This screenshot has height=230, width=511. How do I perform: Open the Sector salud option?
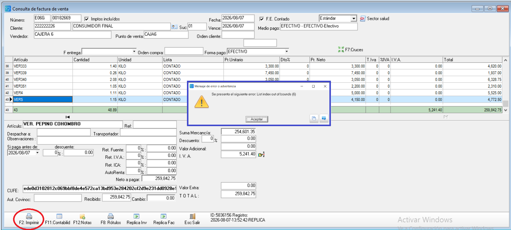pyautogui.click(x=374, y=18)
